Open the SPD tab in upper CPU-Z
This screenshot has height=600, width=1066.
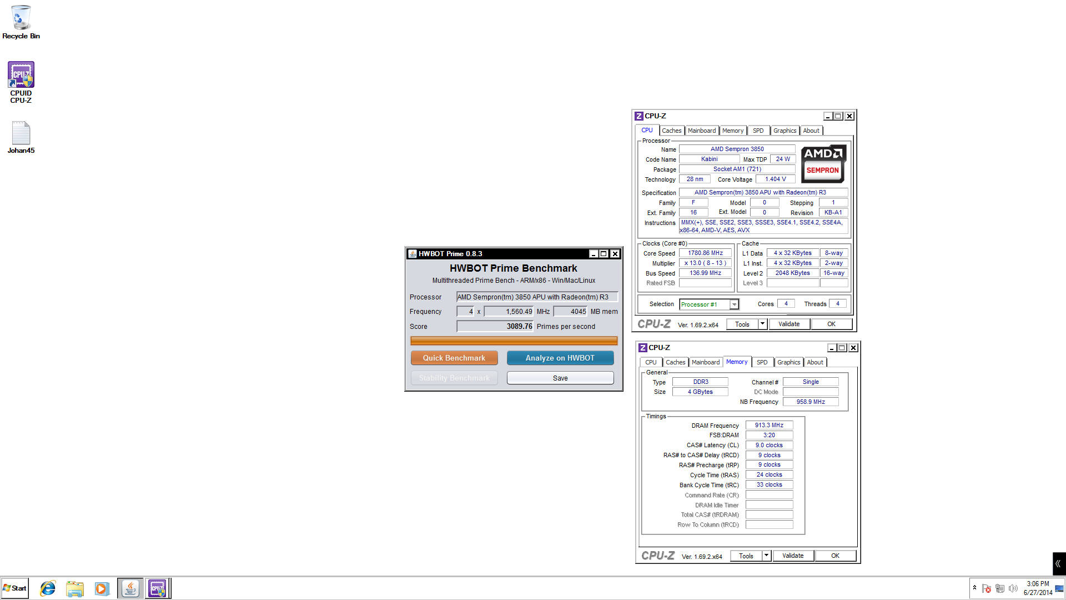point(758,131)
